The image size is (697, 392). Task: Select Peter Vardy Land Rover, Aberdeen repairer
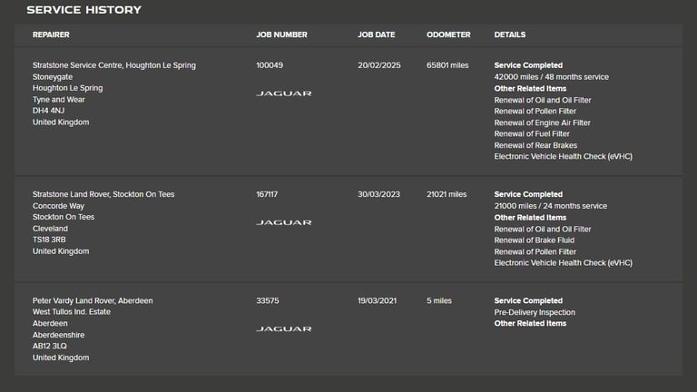coord(93,300)
